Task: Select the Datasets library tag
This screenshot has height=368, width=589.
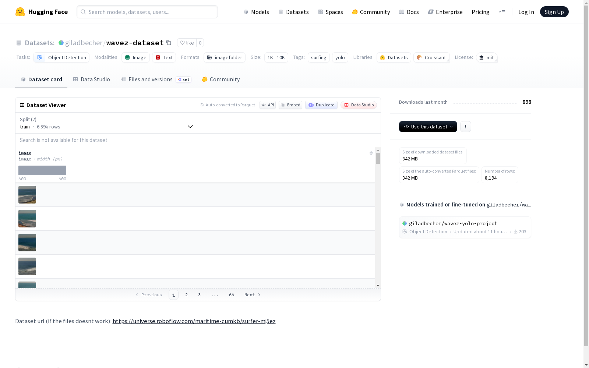Action: (394, 57)
